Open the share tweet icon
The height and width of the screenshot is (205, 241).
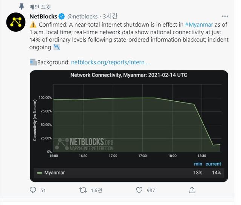192,190
